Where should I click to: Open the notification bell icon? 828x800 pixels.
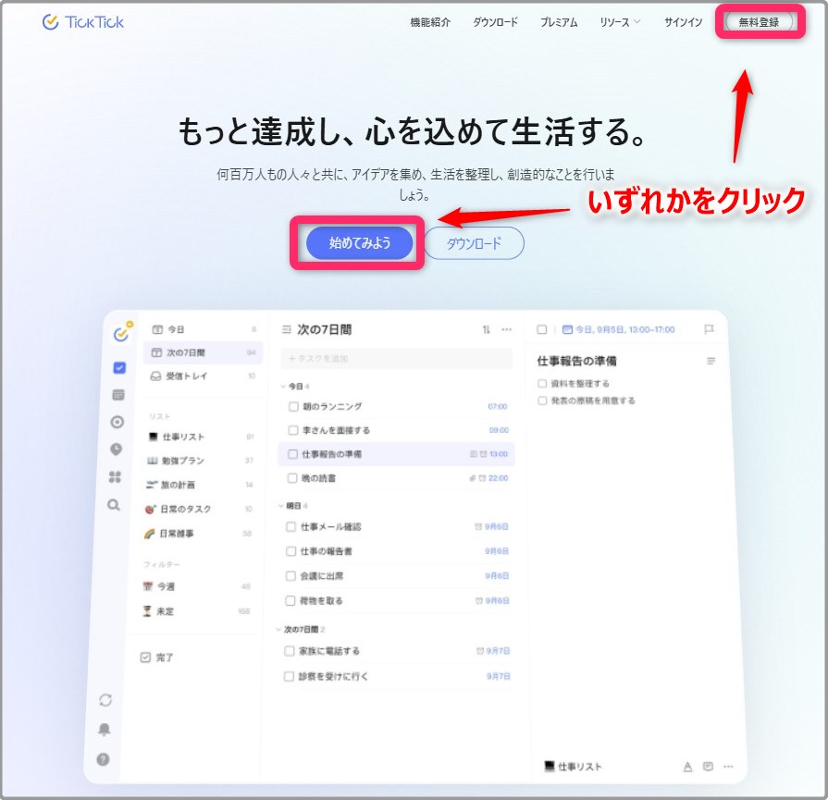[x=104, y=729]
